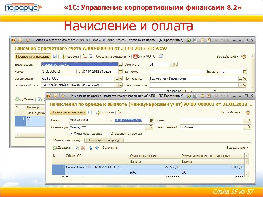Click Заполнить in the table toolbar
Screen dimensions: 263x197
pyautogui.click(x=110, y=148)
